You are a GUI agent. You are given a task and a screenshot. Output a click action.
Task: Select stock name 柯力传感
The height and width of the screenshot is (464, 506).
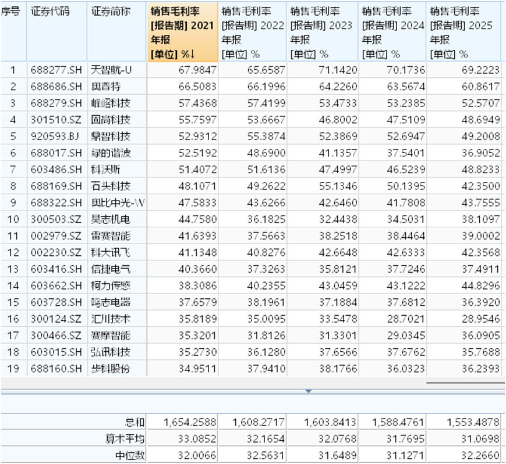tap(111, 286)
